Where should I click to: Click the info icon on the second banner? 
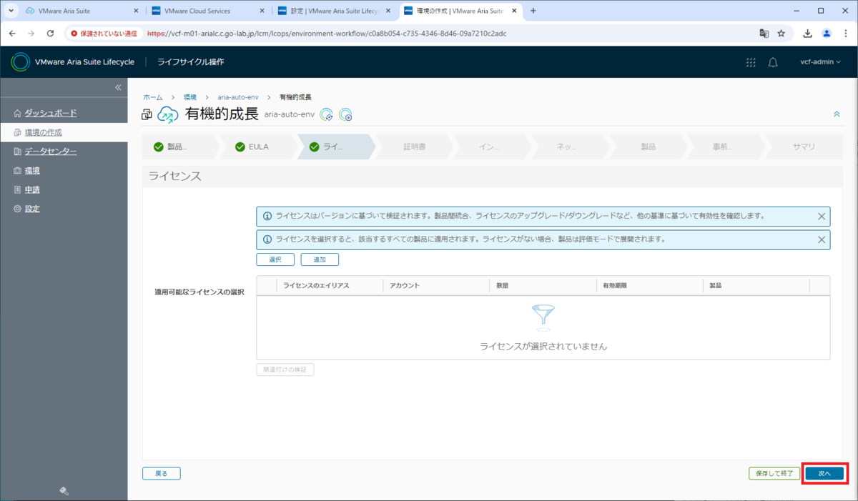(267, 239)
